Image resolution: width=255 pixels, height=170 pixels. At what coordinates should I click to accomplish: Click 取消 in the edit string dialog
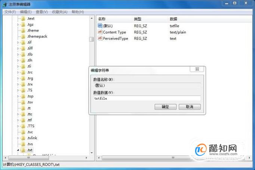click(190, 107)
